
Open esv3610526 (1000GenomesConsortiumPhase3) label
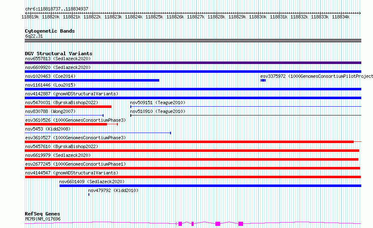[75, 120]
